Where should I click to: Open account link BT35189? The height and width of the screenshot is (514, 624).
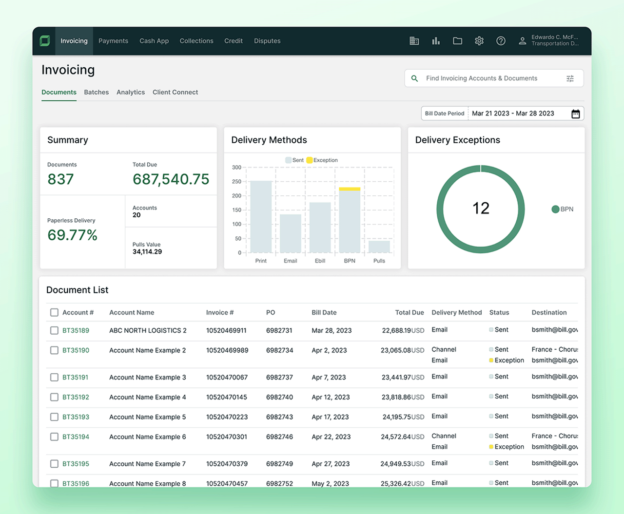(76, 330)
